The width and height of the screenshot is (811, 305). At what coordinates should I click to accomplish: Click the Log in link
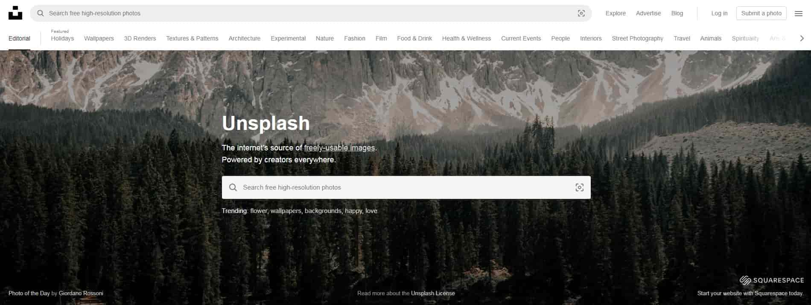[x=719, y=13]
